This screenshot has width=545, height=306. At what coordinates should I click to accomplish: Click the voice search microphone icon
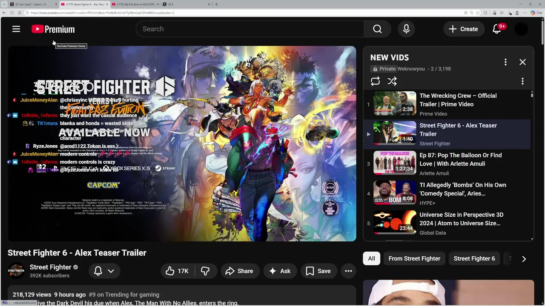(x=406, y=29)
